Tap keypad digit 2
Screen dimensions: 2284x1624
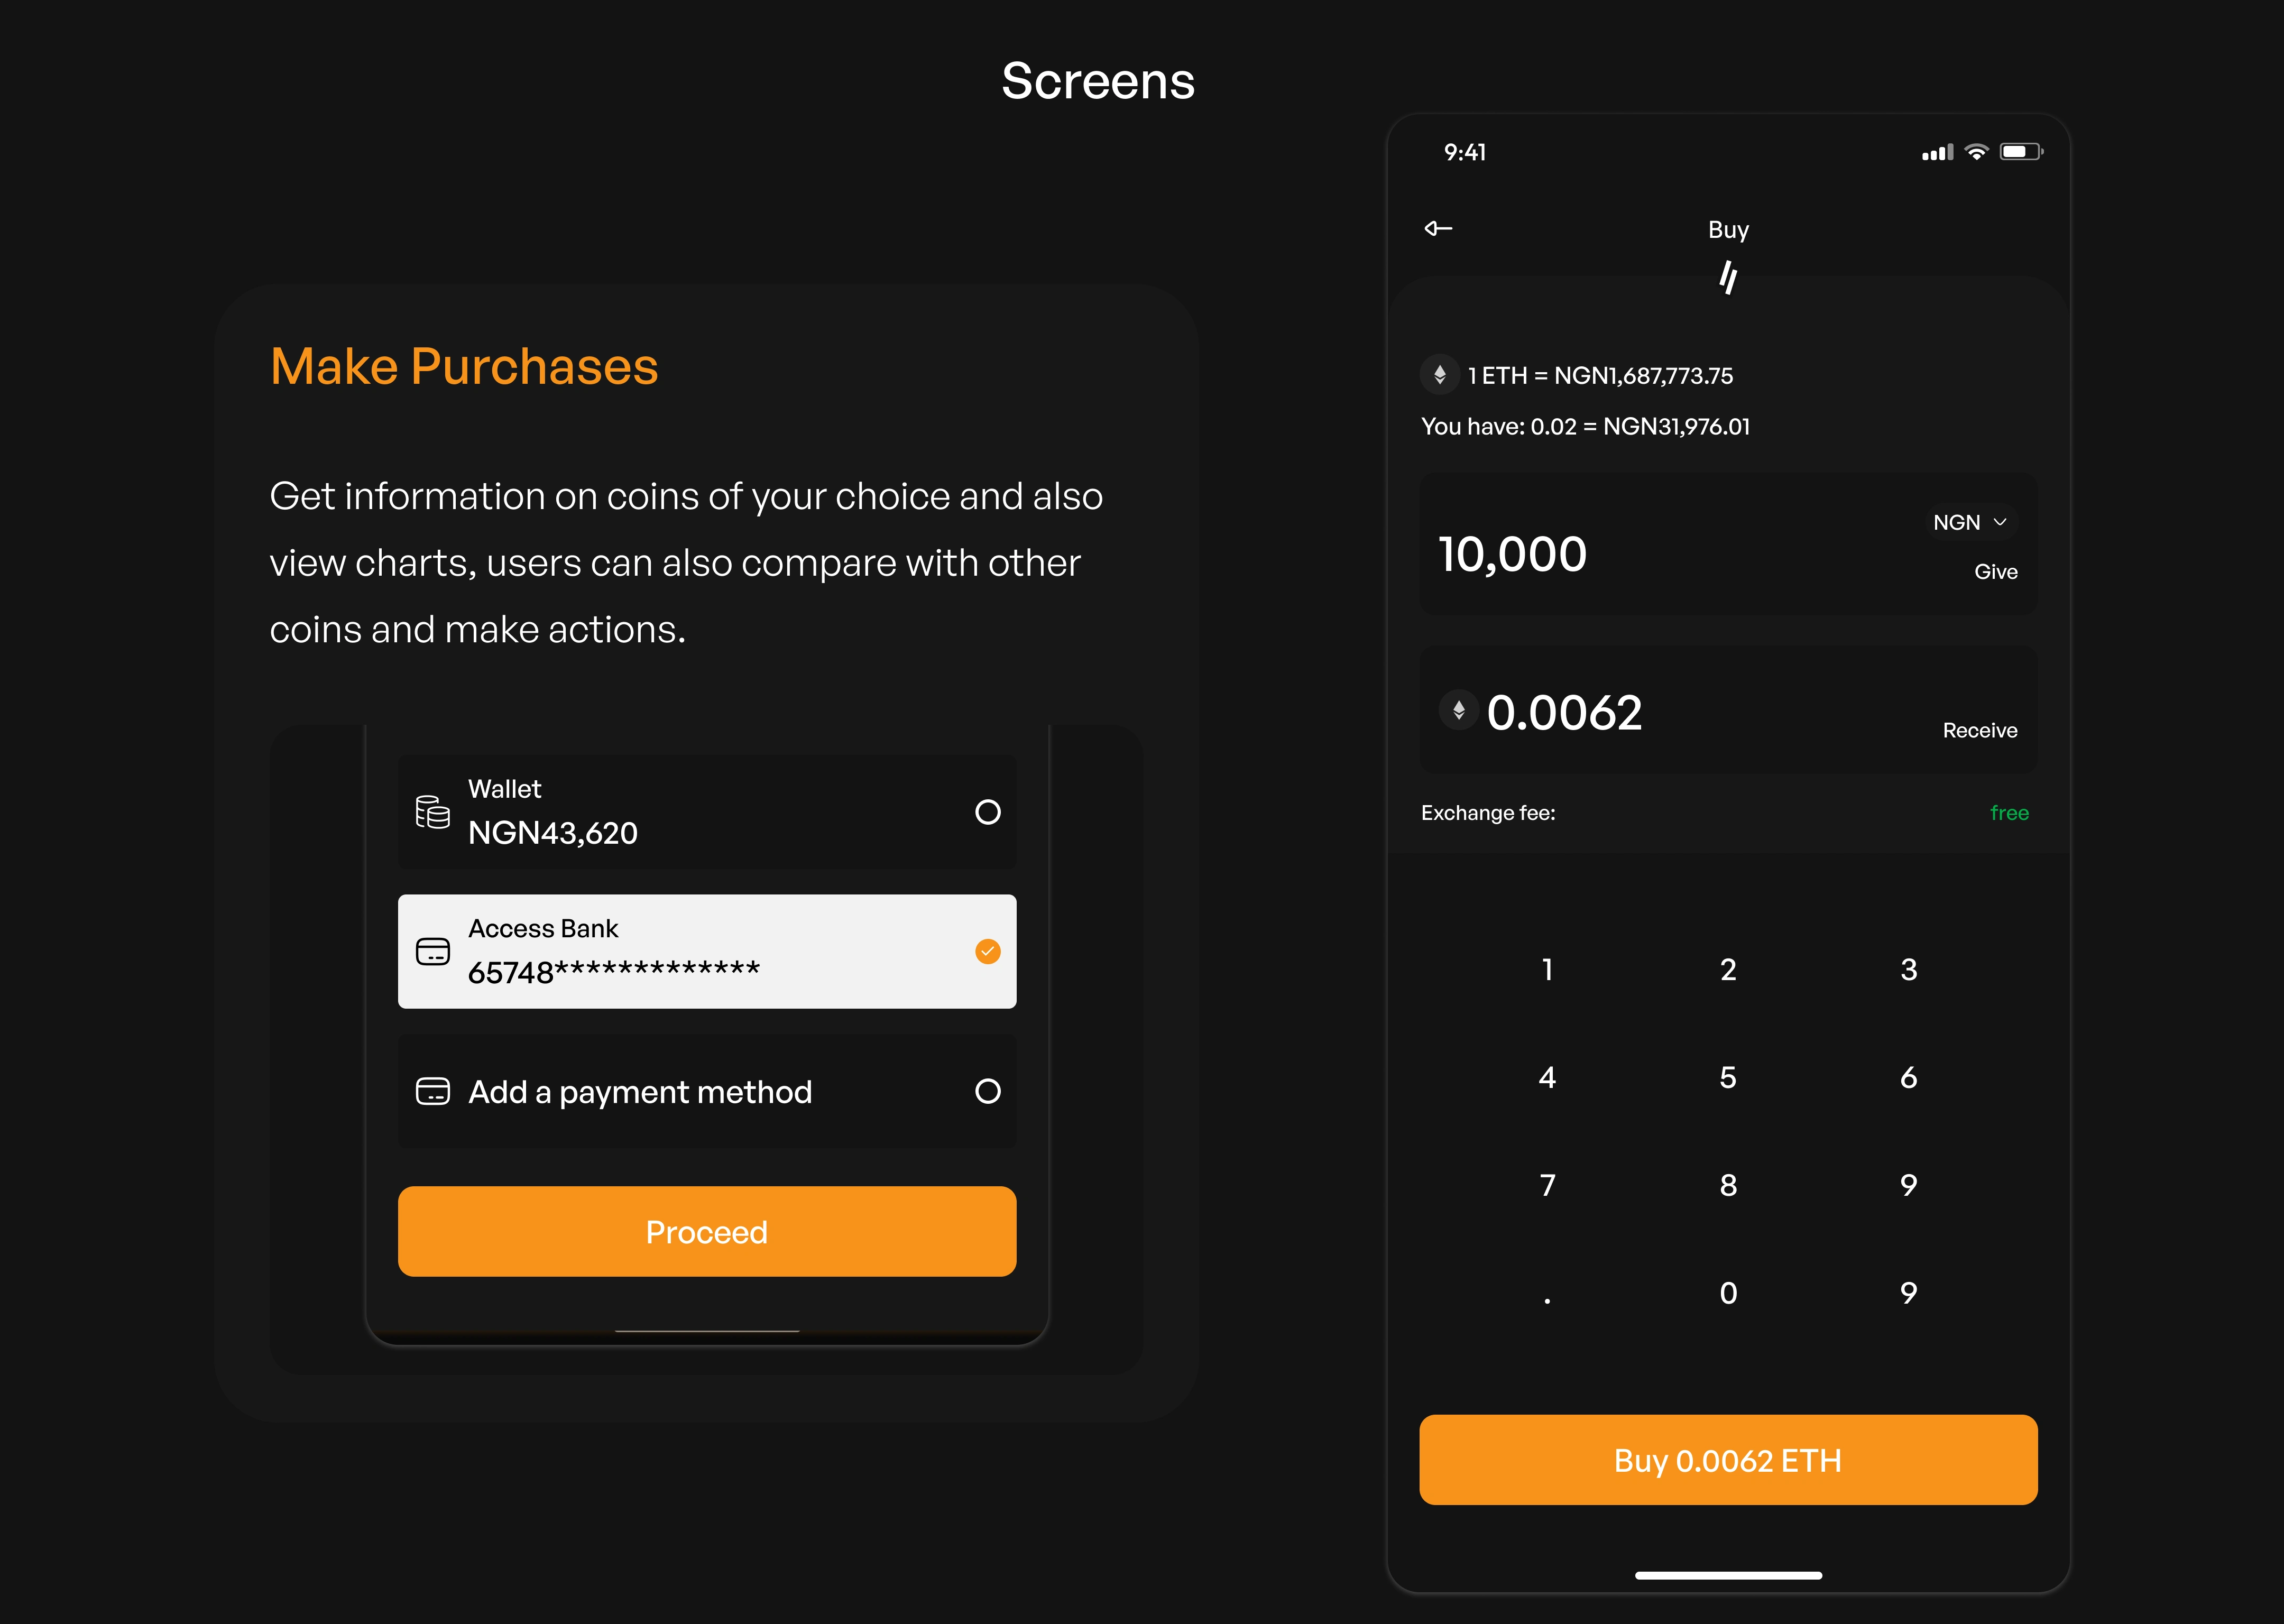coord(1728,969)
